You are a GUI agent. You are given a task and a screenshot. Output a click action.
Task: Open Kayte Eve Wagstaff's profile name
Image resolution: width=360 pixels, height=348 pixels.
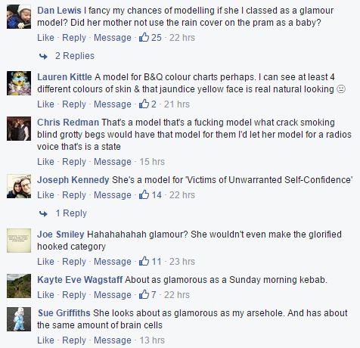pyautogui.click(x=80, y=280)
